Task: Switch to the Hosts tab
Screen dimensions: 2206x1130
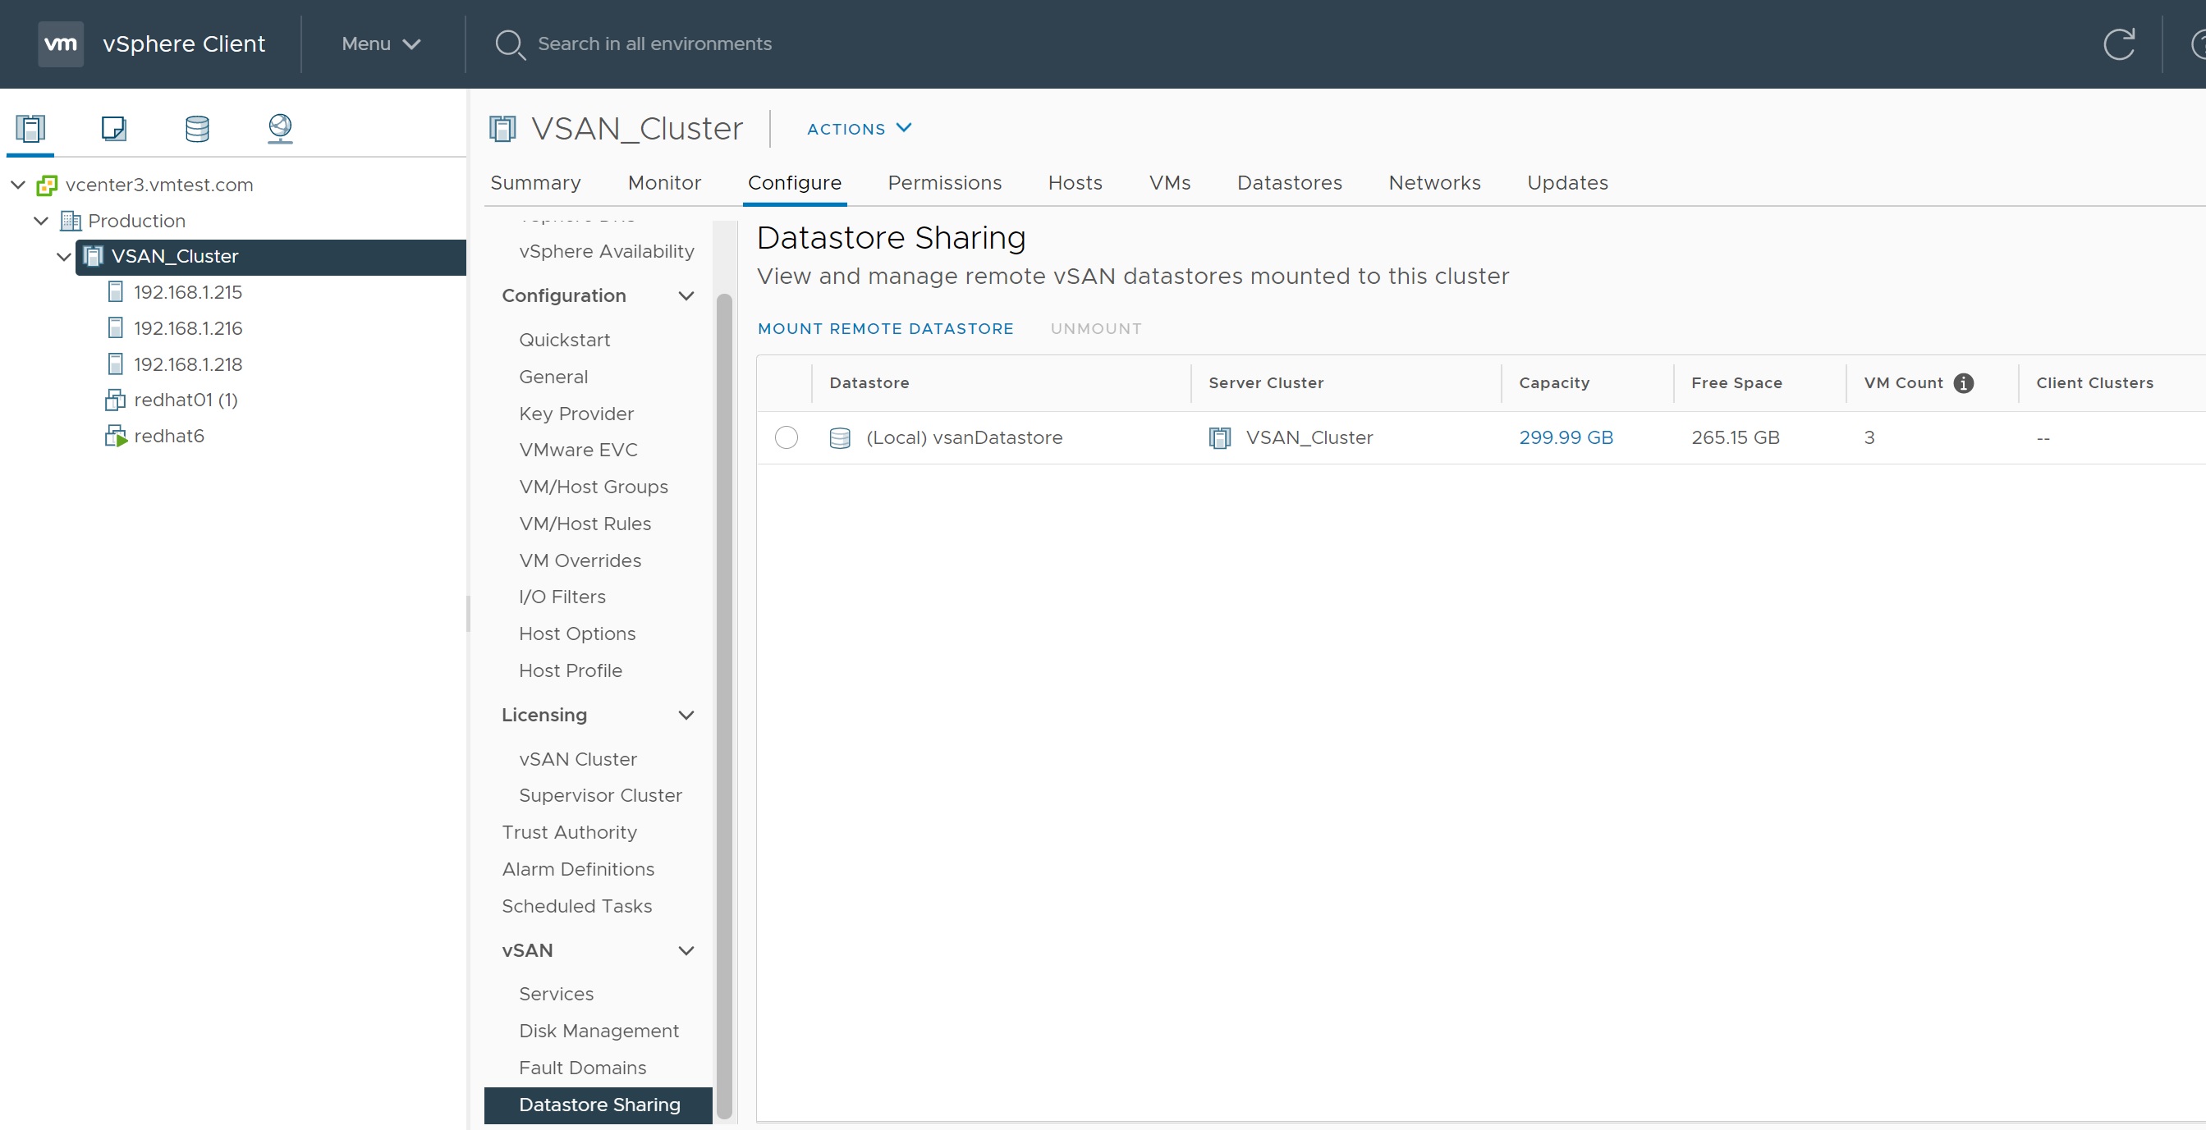Action: (1075, 182)
